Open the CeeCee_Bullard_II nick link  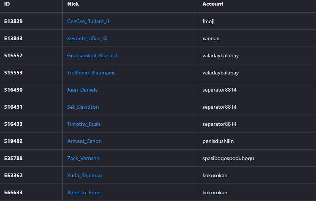[x=88, y=22]
